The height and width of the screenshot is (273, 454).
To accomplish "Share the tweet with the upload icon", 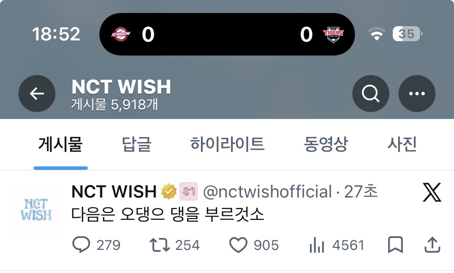I will point(432,245).
